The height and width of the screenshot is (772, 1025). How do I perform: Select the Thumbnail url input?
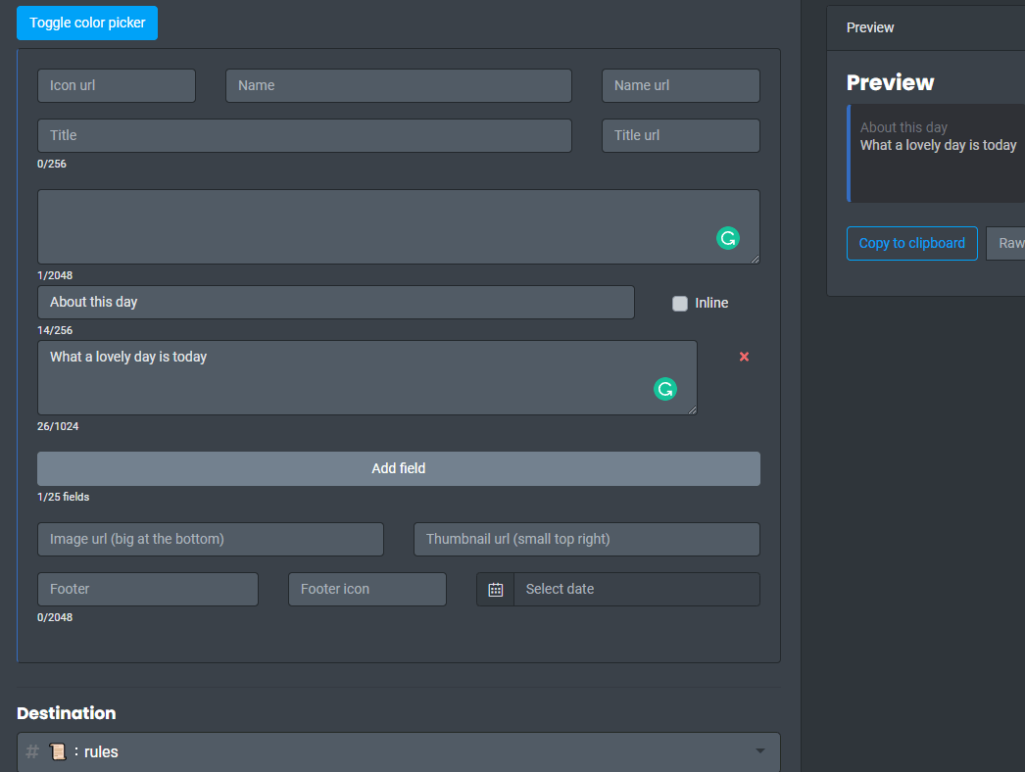[x=586, y=539]
